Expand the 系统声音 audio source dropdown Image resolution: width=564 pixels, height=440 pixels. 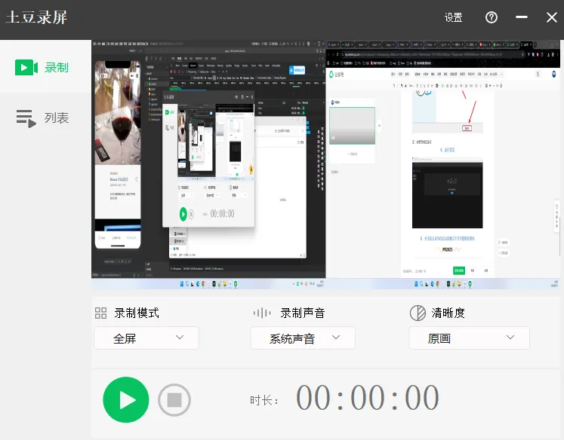tap(303, 338)
